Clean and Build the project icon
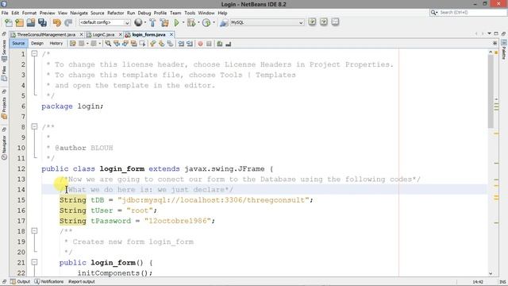 point(164,23)
